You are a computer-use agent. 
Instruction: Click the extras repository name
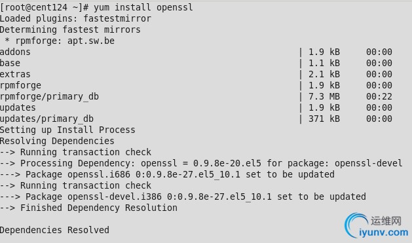[15, 74]
